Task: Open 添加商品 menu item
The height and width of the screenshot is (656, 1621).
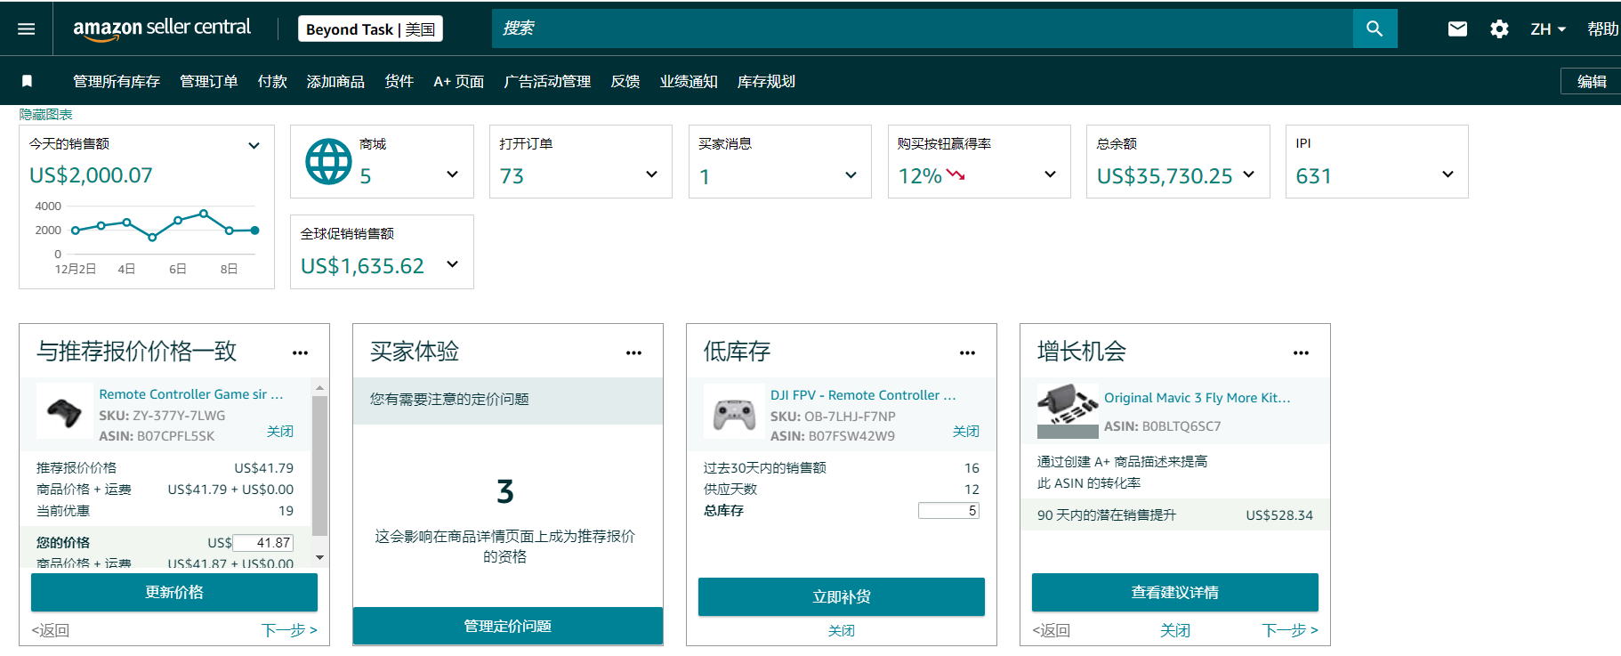Action: click(x=335, y=81)
